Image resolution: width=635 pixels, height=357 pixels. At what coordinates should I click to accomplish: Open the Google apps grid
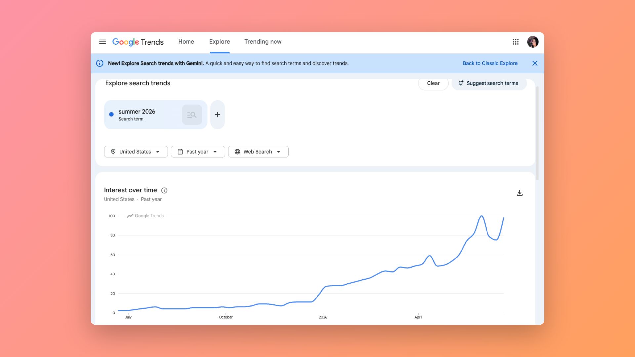coord(516,42)
